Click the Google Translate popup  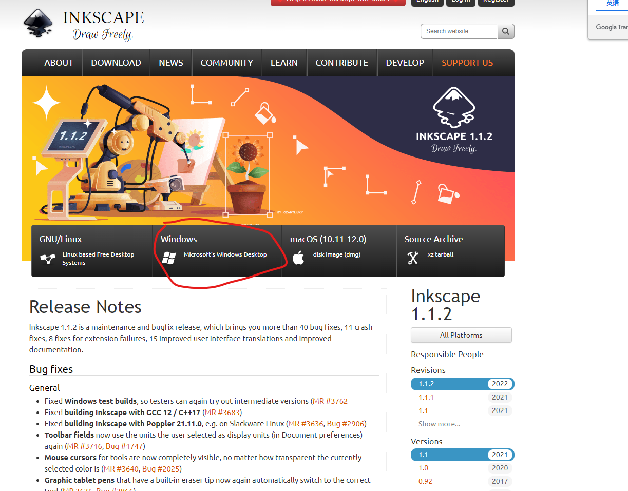coord(608,20)
